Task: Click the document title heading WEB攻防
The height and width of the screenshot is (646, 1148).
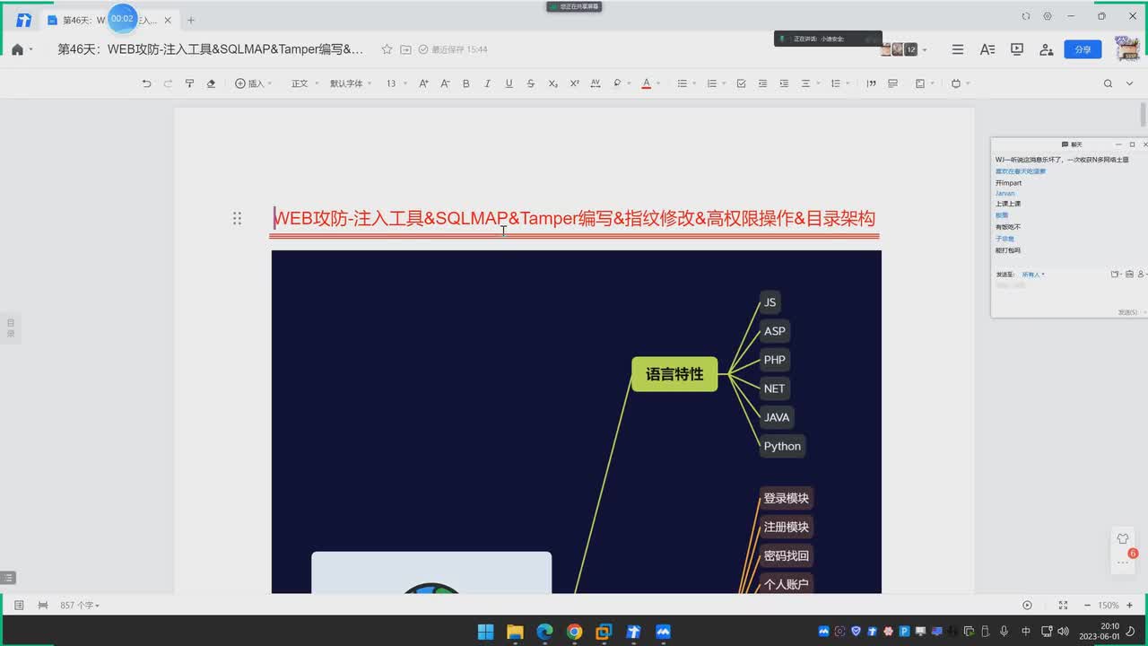Action: tap(574, 218)
